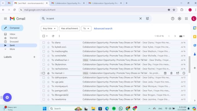
Task: Select the email to Skylarstron checkbox
Action: [43, 65]
